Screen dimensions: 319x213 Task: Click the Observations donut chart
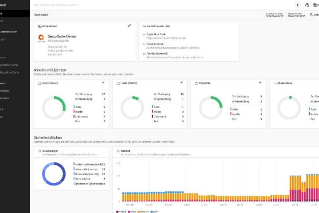tap(289, 108)
